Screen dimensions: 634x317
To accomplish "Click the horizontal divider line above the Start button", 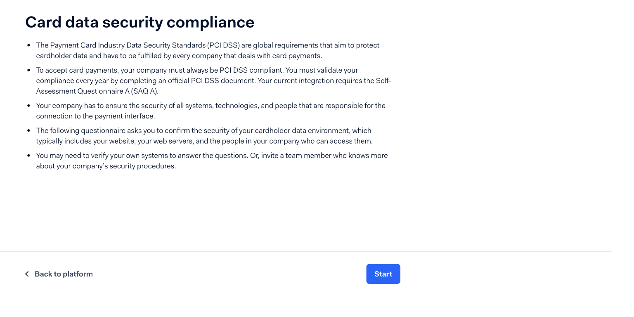I will point(305,251).
